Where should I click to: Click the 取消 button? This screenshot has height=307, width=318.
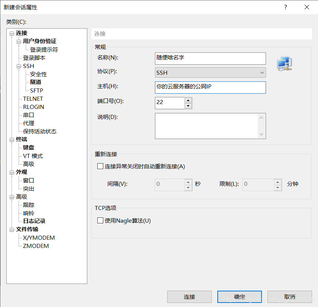(290, 297)
